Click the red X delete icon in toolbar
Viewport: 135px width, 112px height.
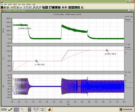[82, 7]
